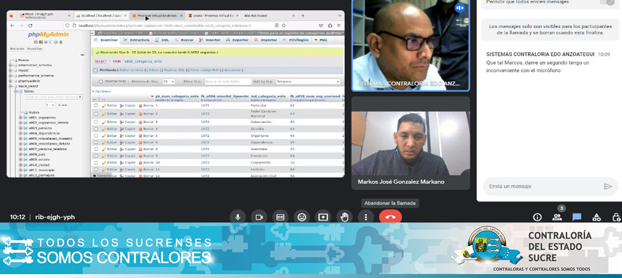
Task: Expand the Opciones section
Action: pyautogui.click(x=101, y=91)
